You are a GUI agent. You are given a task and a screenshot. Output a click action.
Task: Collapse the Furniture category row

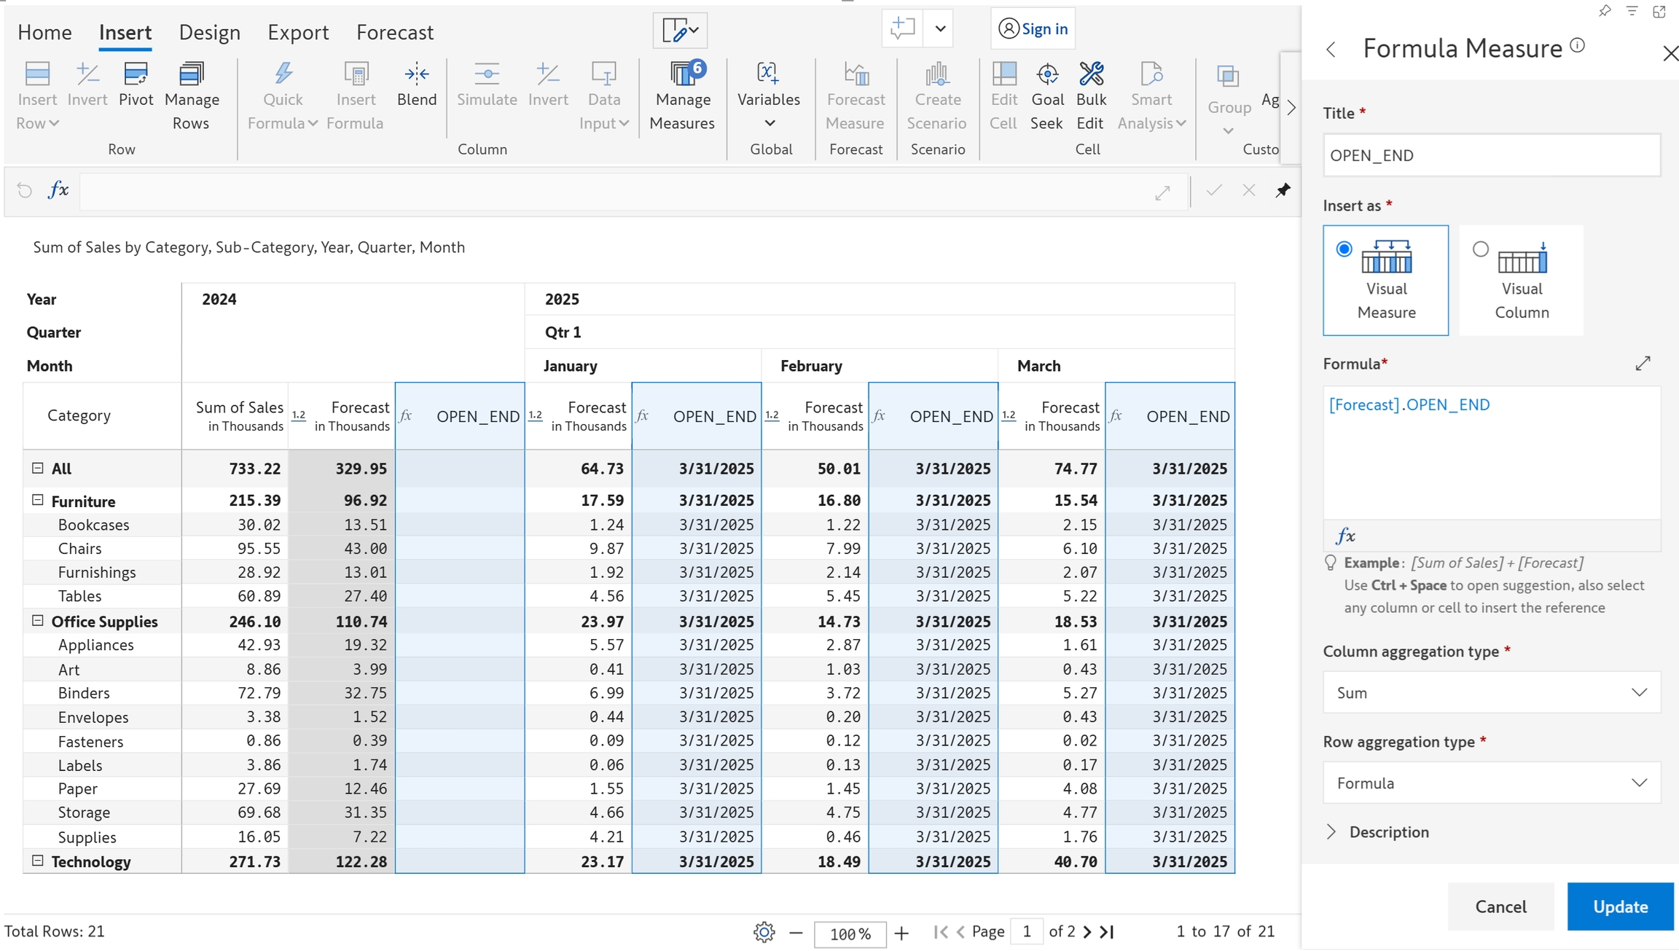click(38, 500)
